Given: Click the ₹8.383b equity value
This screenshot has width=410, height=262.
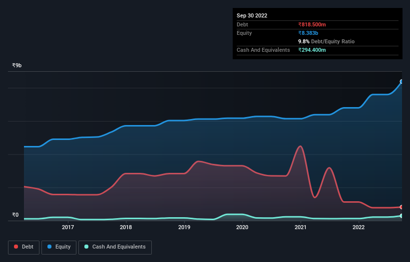Looking at the screenshot, I should coord(308,33).
